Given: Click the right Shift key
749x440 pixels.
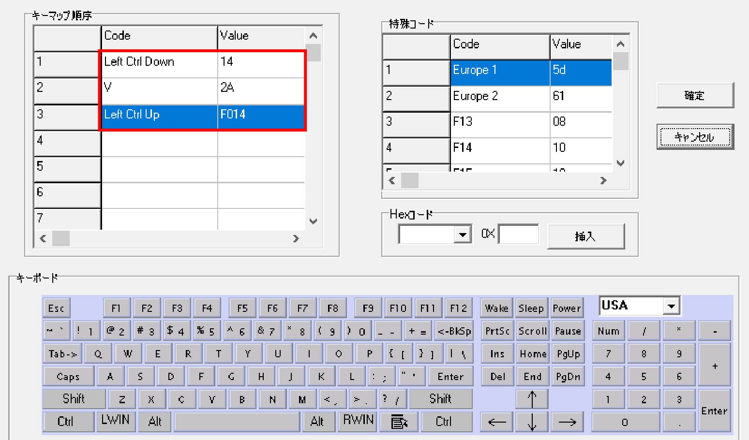Looking at the screenshot, I should (x=441, y=399).
